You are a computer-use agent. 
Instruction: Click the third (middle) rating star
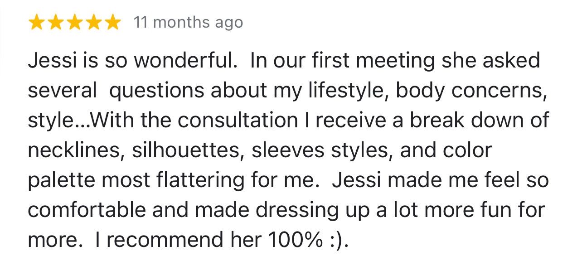[75, 22]
